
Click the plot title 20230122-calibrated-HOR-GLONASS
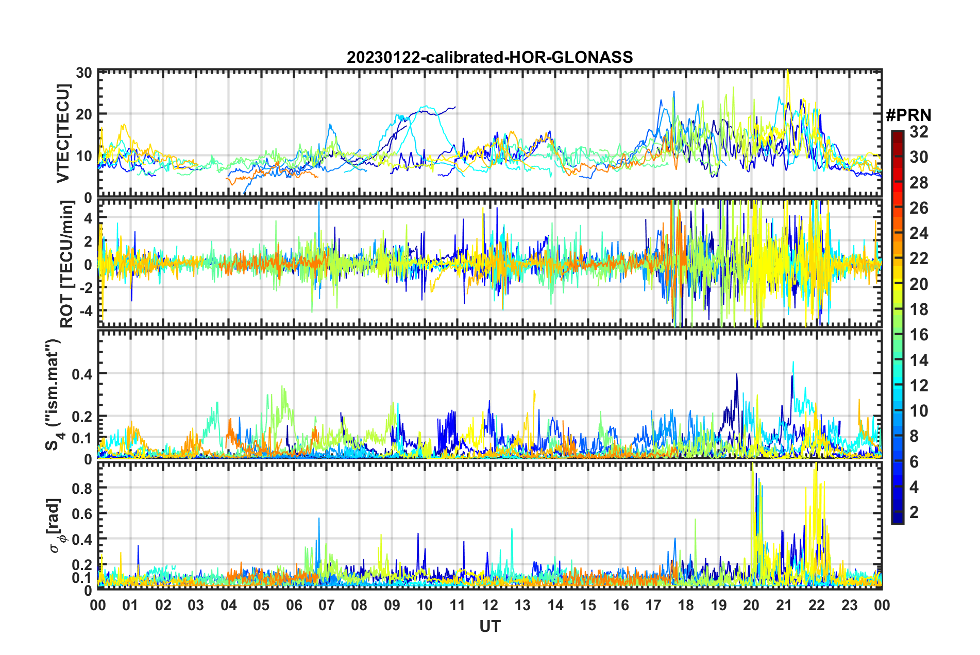click(x=489, y=57)
